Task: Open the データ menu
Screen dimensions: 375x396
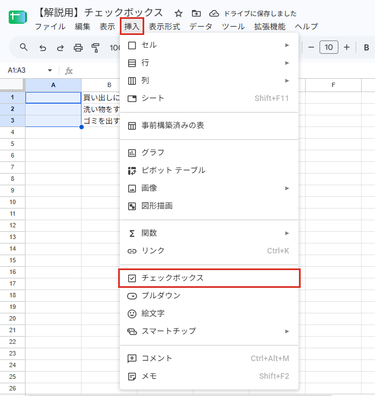Action: click(201, 27)
